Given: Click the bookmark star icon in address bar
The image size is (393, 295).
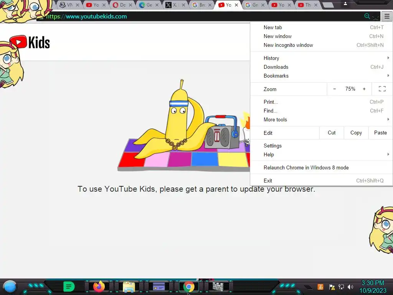Looking at the screenshot, I should [375, 17].
